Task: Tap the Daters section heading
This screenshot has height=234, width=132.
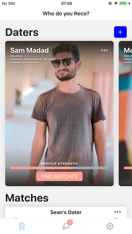Action: pos(22,32)
